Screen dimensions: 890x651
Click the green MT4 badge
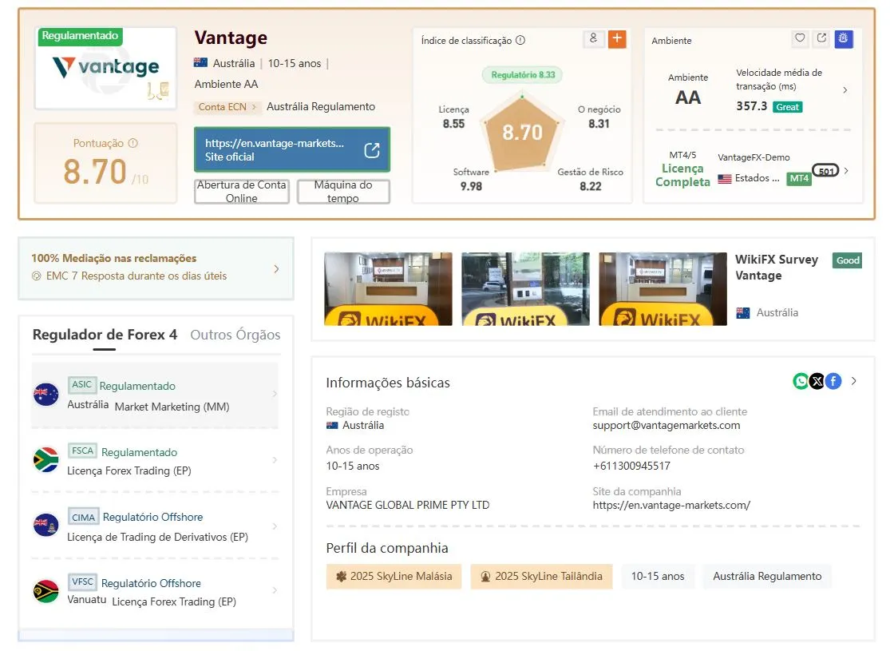799,178
